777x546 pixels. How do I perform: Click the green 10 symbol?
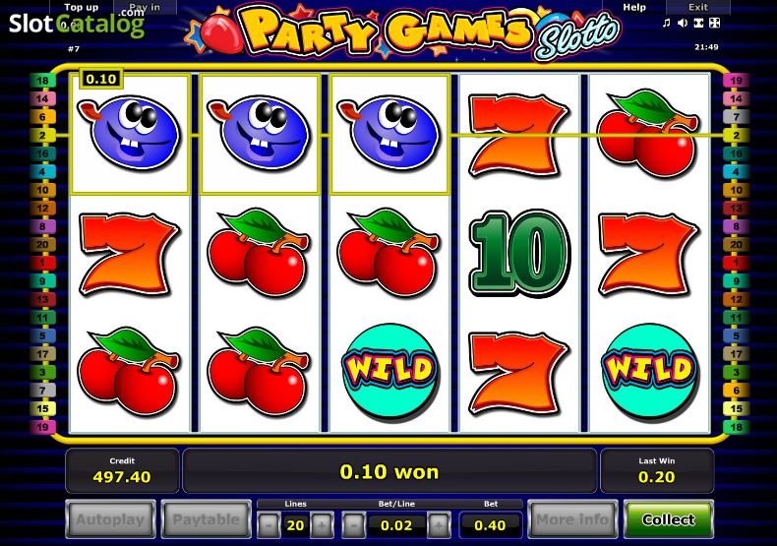519,253
